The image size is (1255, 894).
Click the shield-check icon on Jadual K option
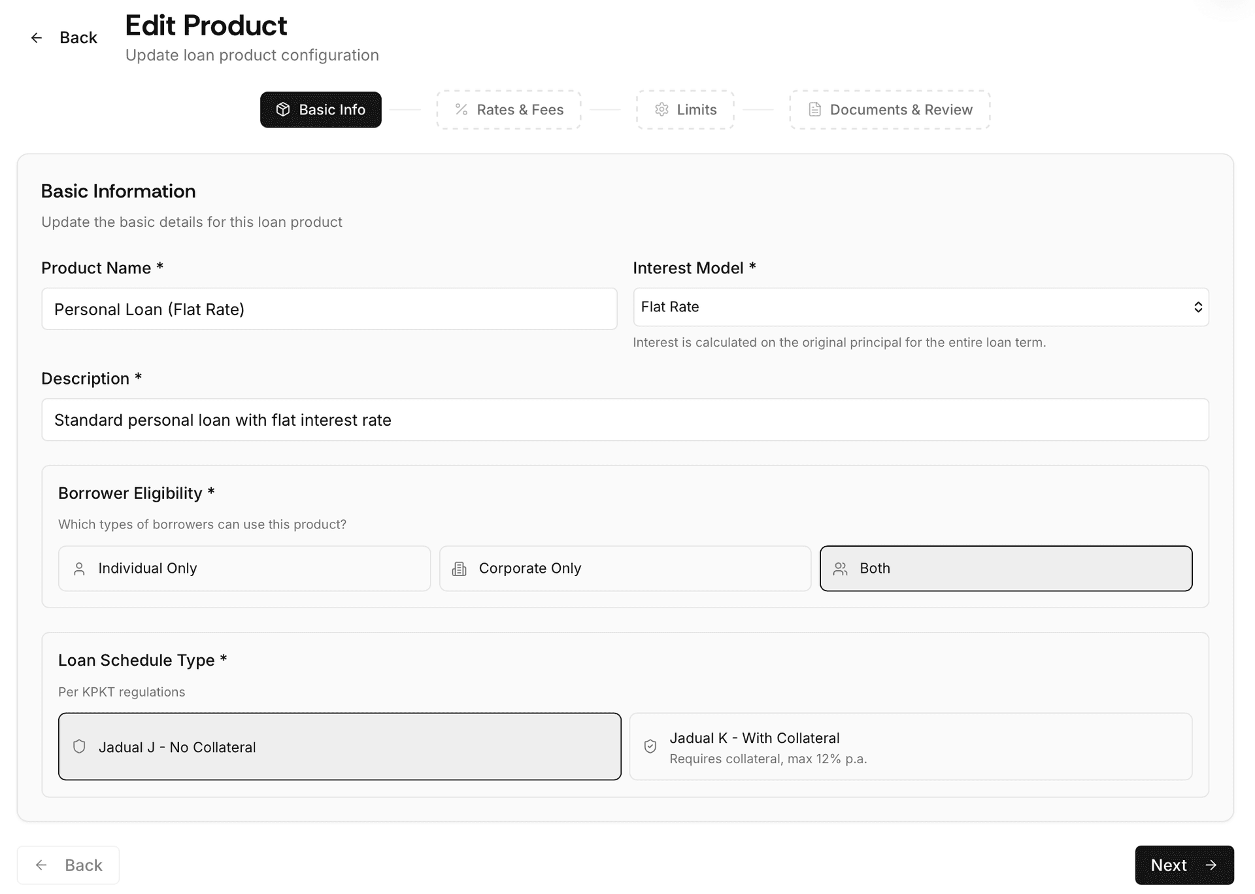pos(650,746)
